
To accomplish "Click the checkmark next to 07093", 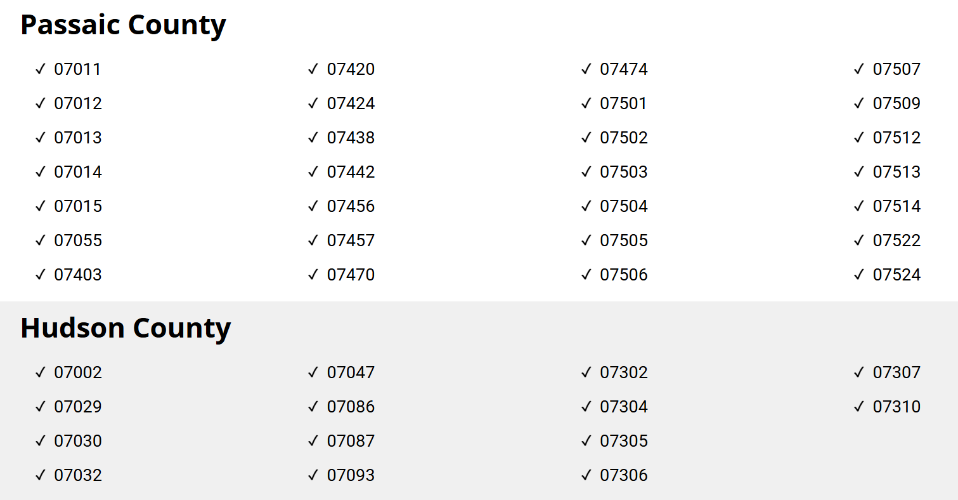I will 313,475.
